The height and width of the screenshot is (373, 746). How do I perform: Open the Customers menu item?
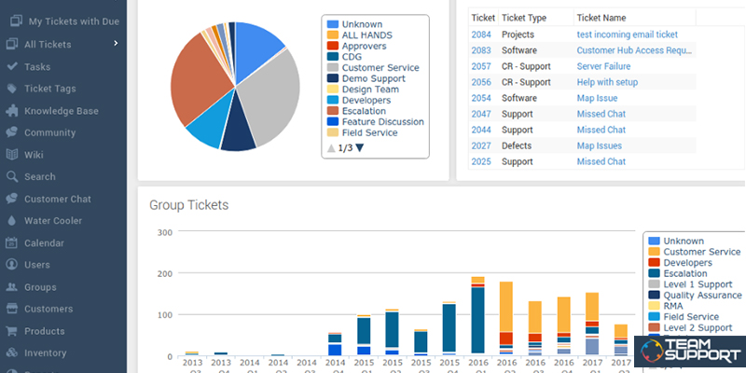point(48,309)
